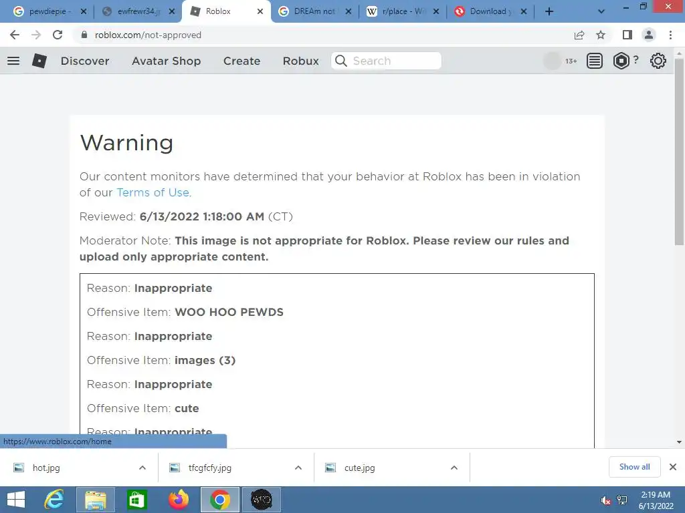Image resolution: width=685 pixels, height=513 pixels.
Task: Switch to the r/place Wikipedia tab
Action: click(x=402, y=11)
